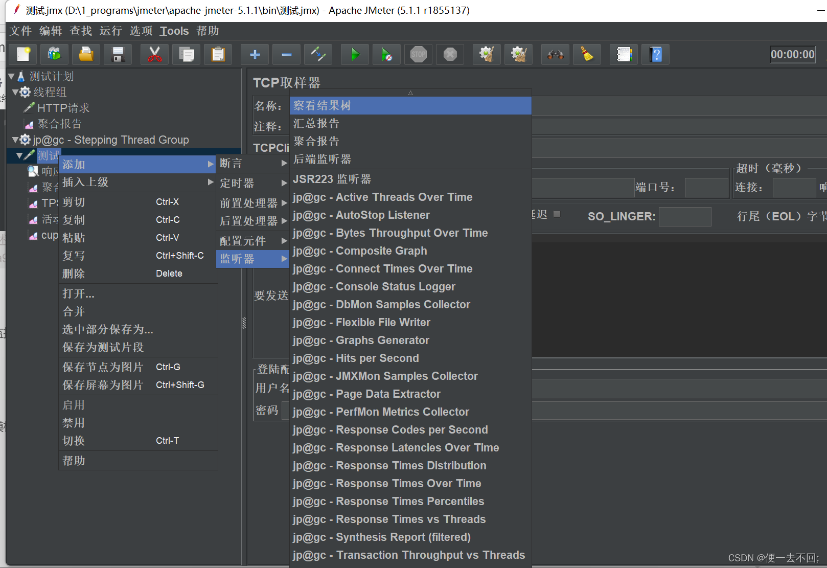
Task: Expand the 前置处理器 submenu
Action: click(x=252, y=203)
